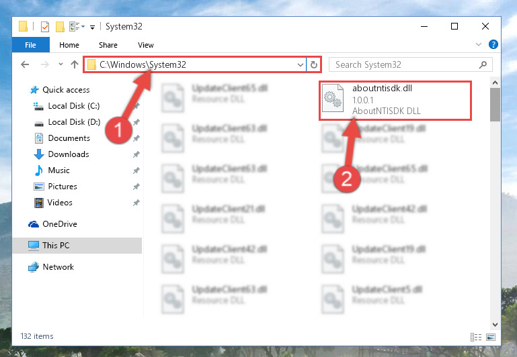Click the search magnifier icon
Viewport: 517px width, 357px height.
click(x=483, y=64)
